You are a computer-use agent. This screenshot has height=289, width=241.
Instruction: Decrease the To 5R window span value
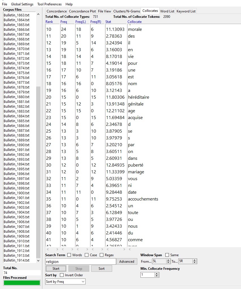click(x=195, y=263)
